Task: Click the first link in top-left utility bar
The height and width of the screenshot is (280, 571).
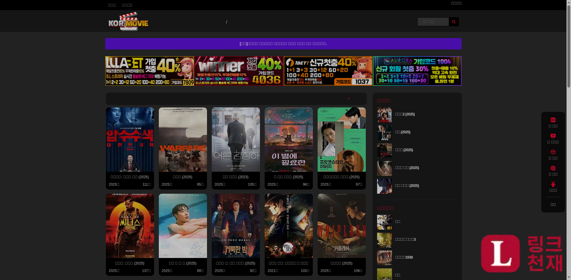Action: click(112, 5)
